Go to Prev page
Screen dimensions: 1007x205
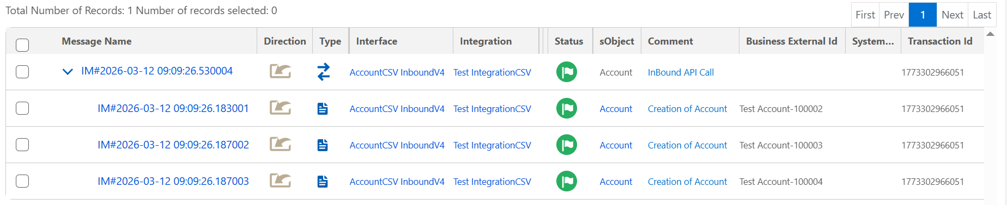[x=894, y=15]
